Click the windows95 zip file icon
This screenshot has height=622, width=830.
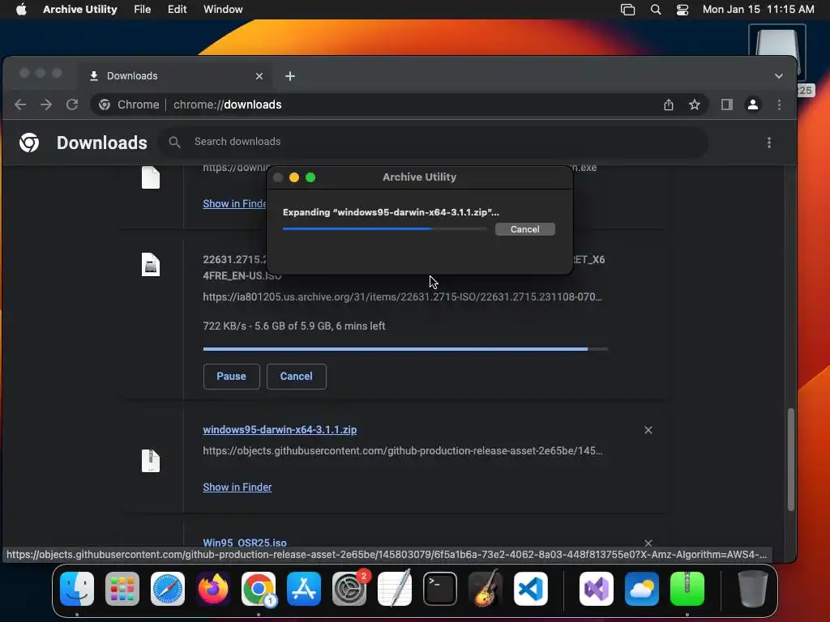click(x=151, y=461)
